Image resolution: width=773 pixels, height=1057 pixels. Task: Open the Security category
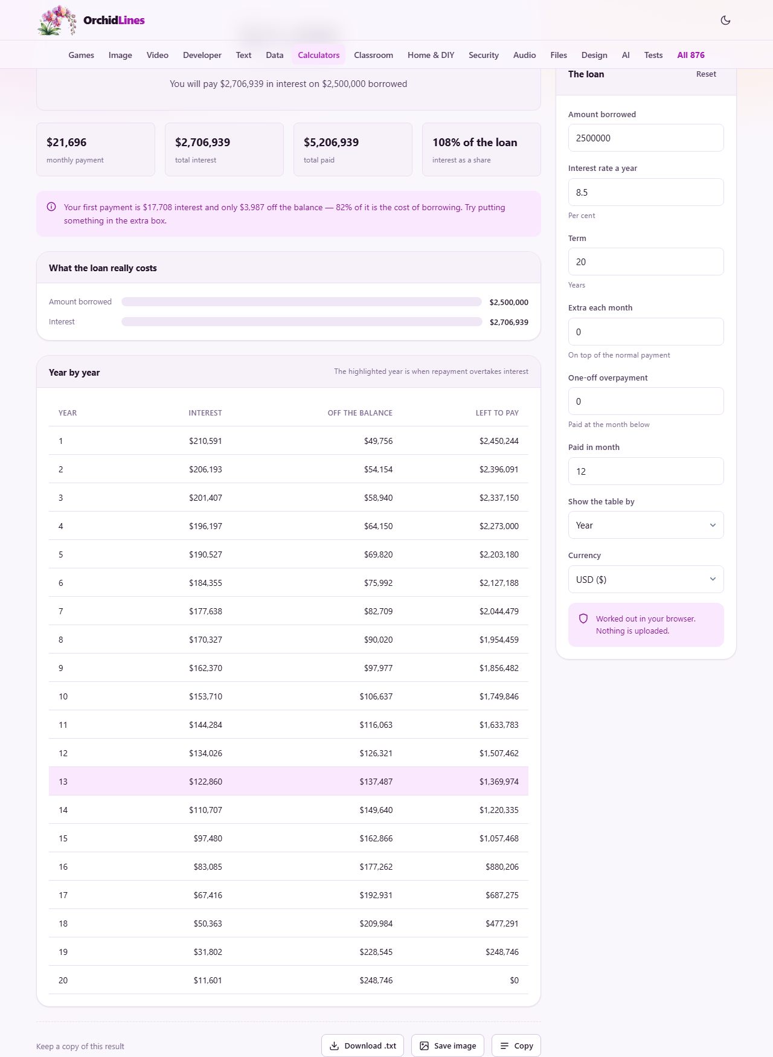pyautogui.click(x=484, y=55)
